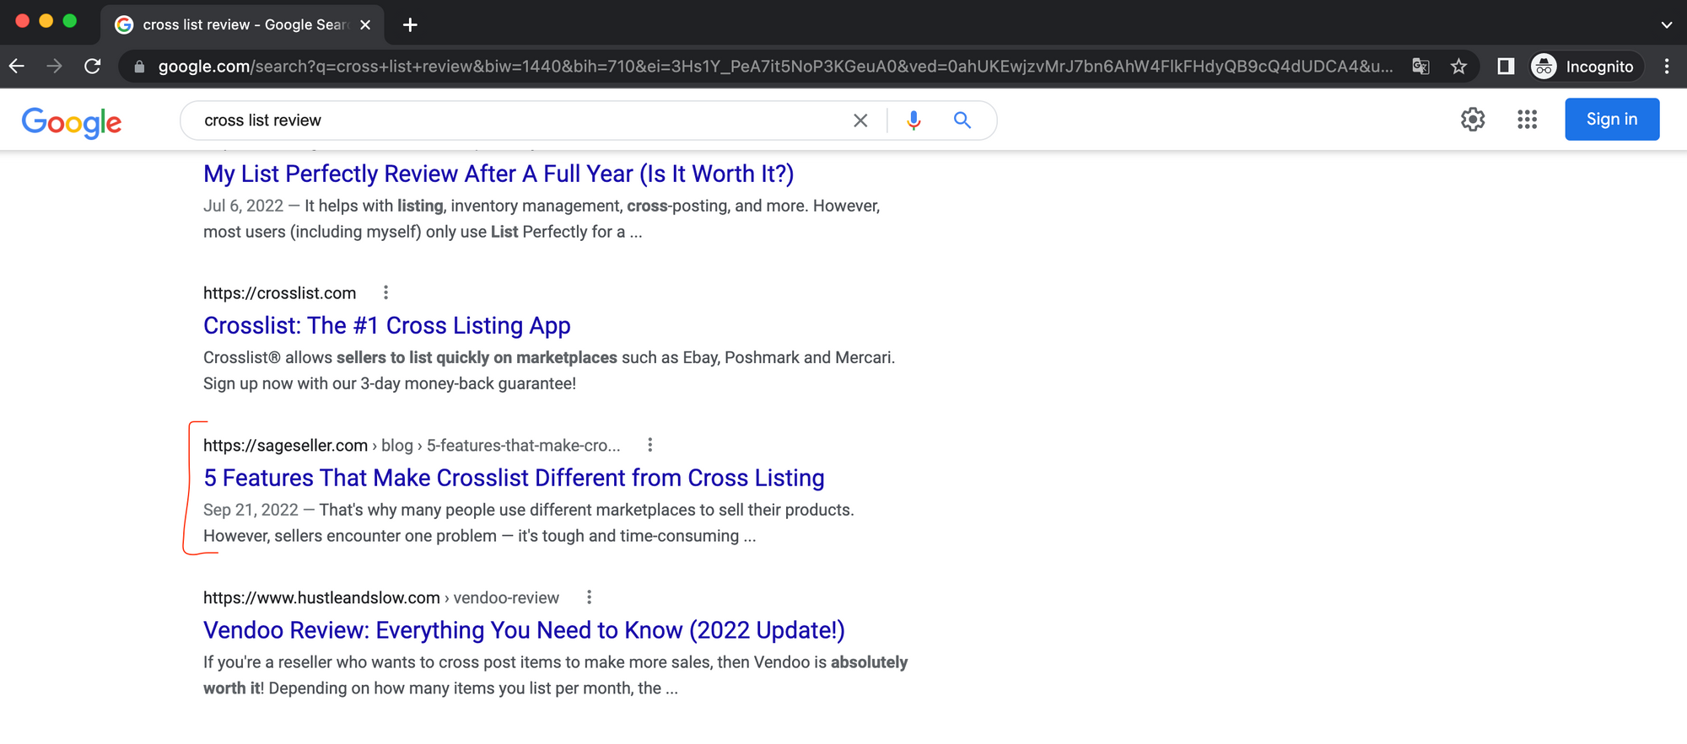
Task: Open '5 Features That Make Crosslist Different' result
Action: pyautogui.click(x=514, y=478)
